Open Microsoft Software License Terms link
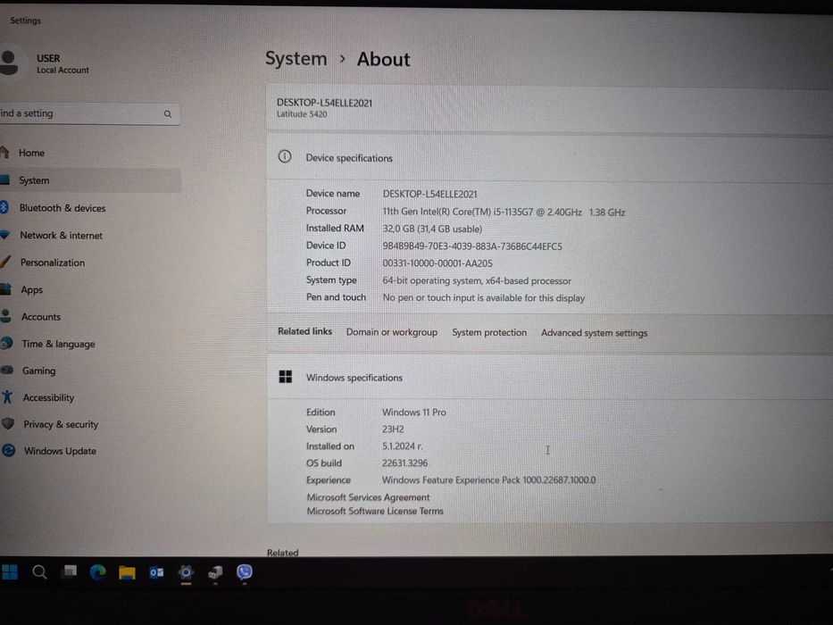The width and height of the screenshot is (833, 625). pos(375,512)
